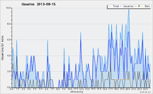Image resolution: width=153 pixels, height=94 pixels.
Task: Select the Usuarios legend entry
Action: 126,6
